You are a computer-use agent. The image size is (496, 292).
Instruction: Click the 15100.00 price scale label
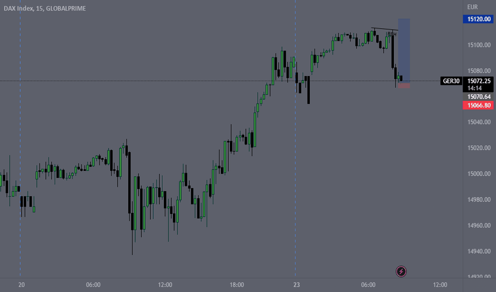point(479,45)
